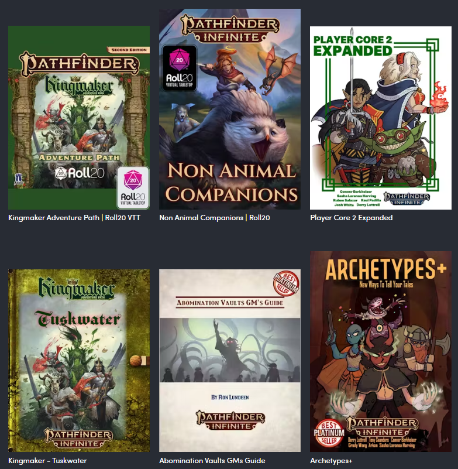This screenshot has height=469, width=458.
Task: Click the Best Platinum Seller badge on Abomination Vaults
Action: click(x=287, y=284)
